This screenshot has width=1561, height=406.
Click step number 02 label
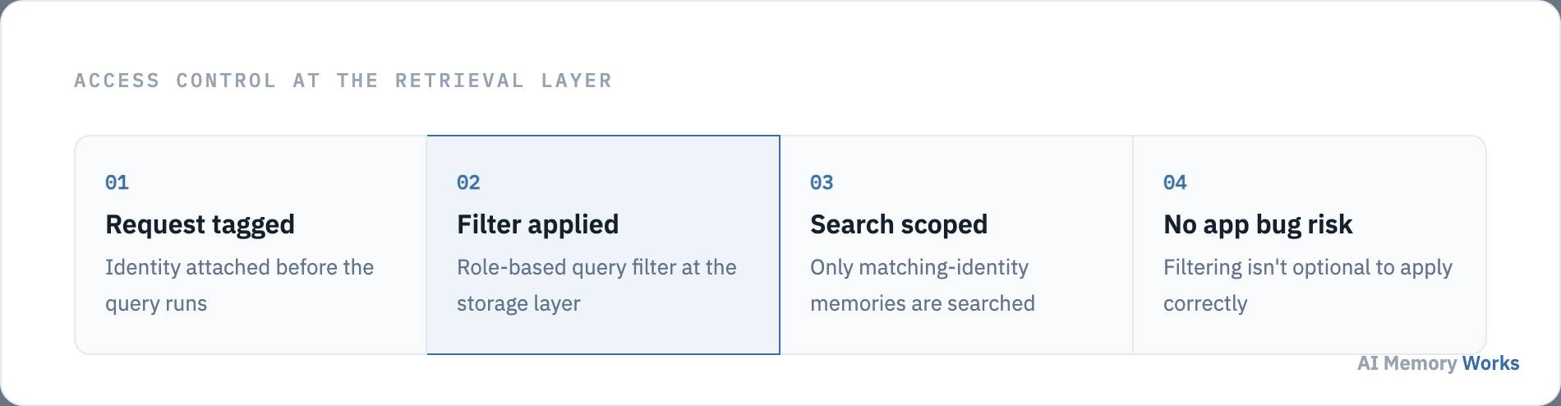tap(468, 182)
